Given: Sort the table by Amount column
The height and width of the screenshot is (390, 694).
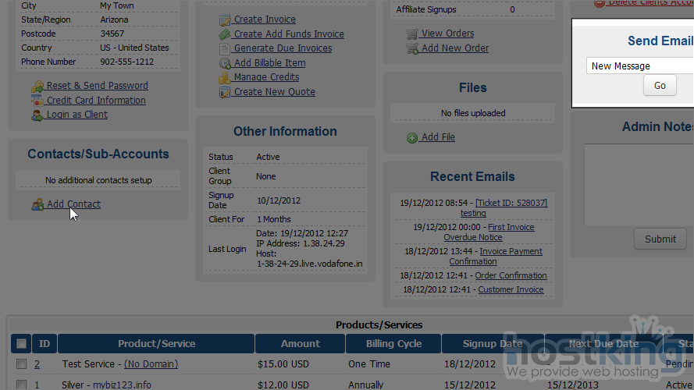Looking at the screenshot, I should pos(300,344).
